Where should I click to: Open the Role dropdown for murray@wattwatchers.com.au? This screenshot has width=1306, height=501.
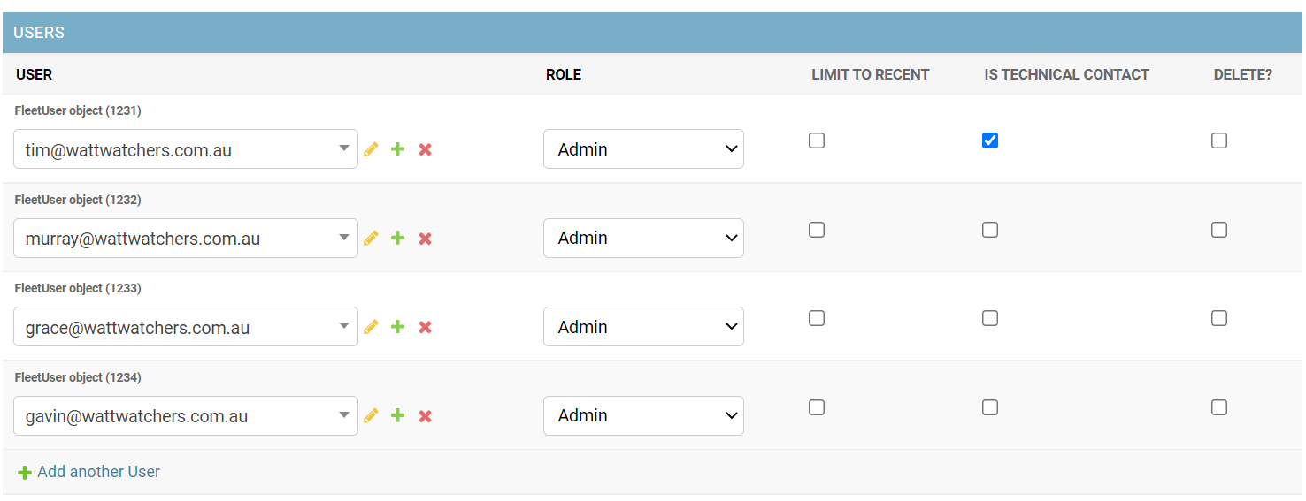pyautogui.click(x=643, y=238)
